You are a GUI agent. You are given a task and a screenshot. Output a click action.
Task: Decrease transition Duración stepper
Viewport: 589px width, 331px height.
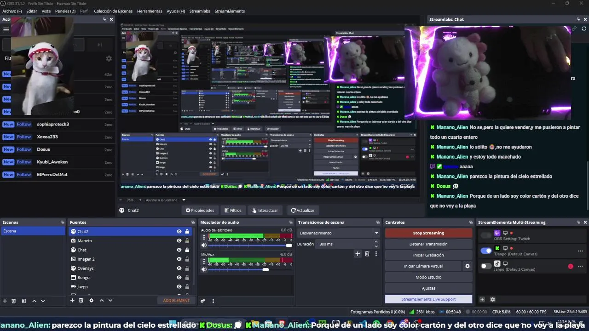(x=376, y=246)
